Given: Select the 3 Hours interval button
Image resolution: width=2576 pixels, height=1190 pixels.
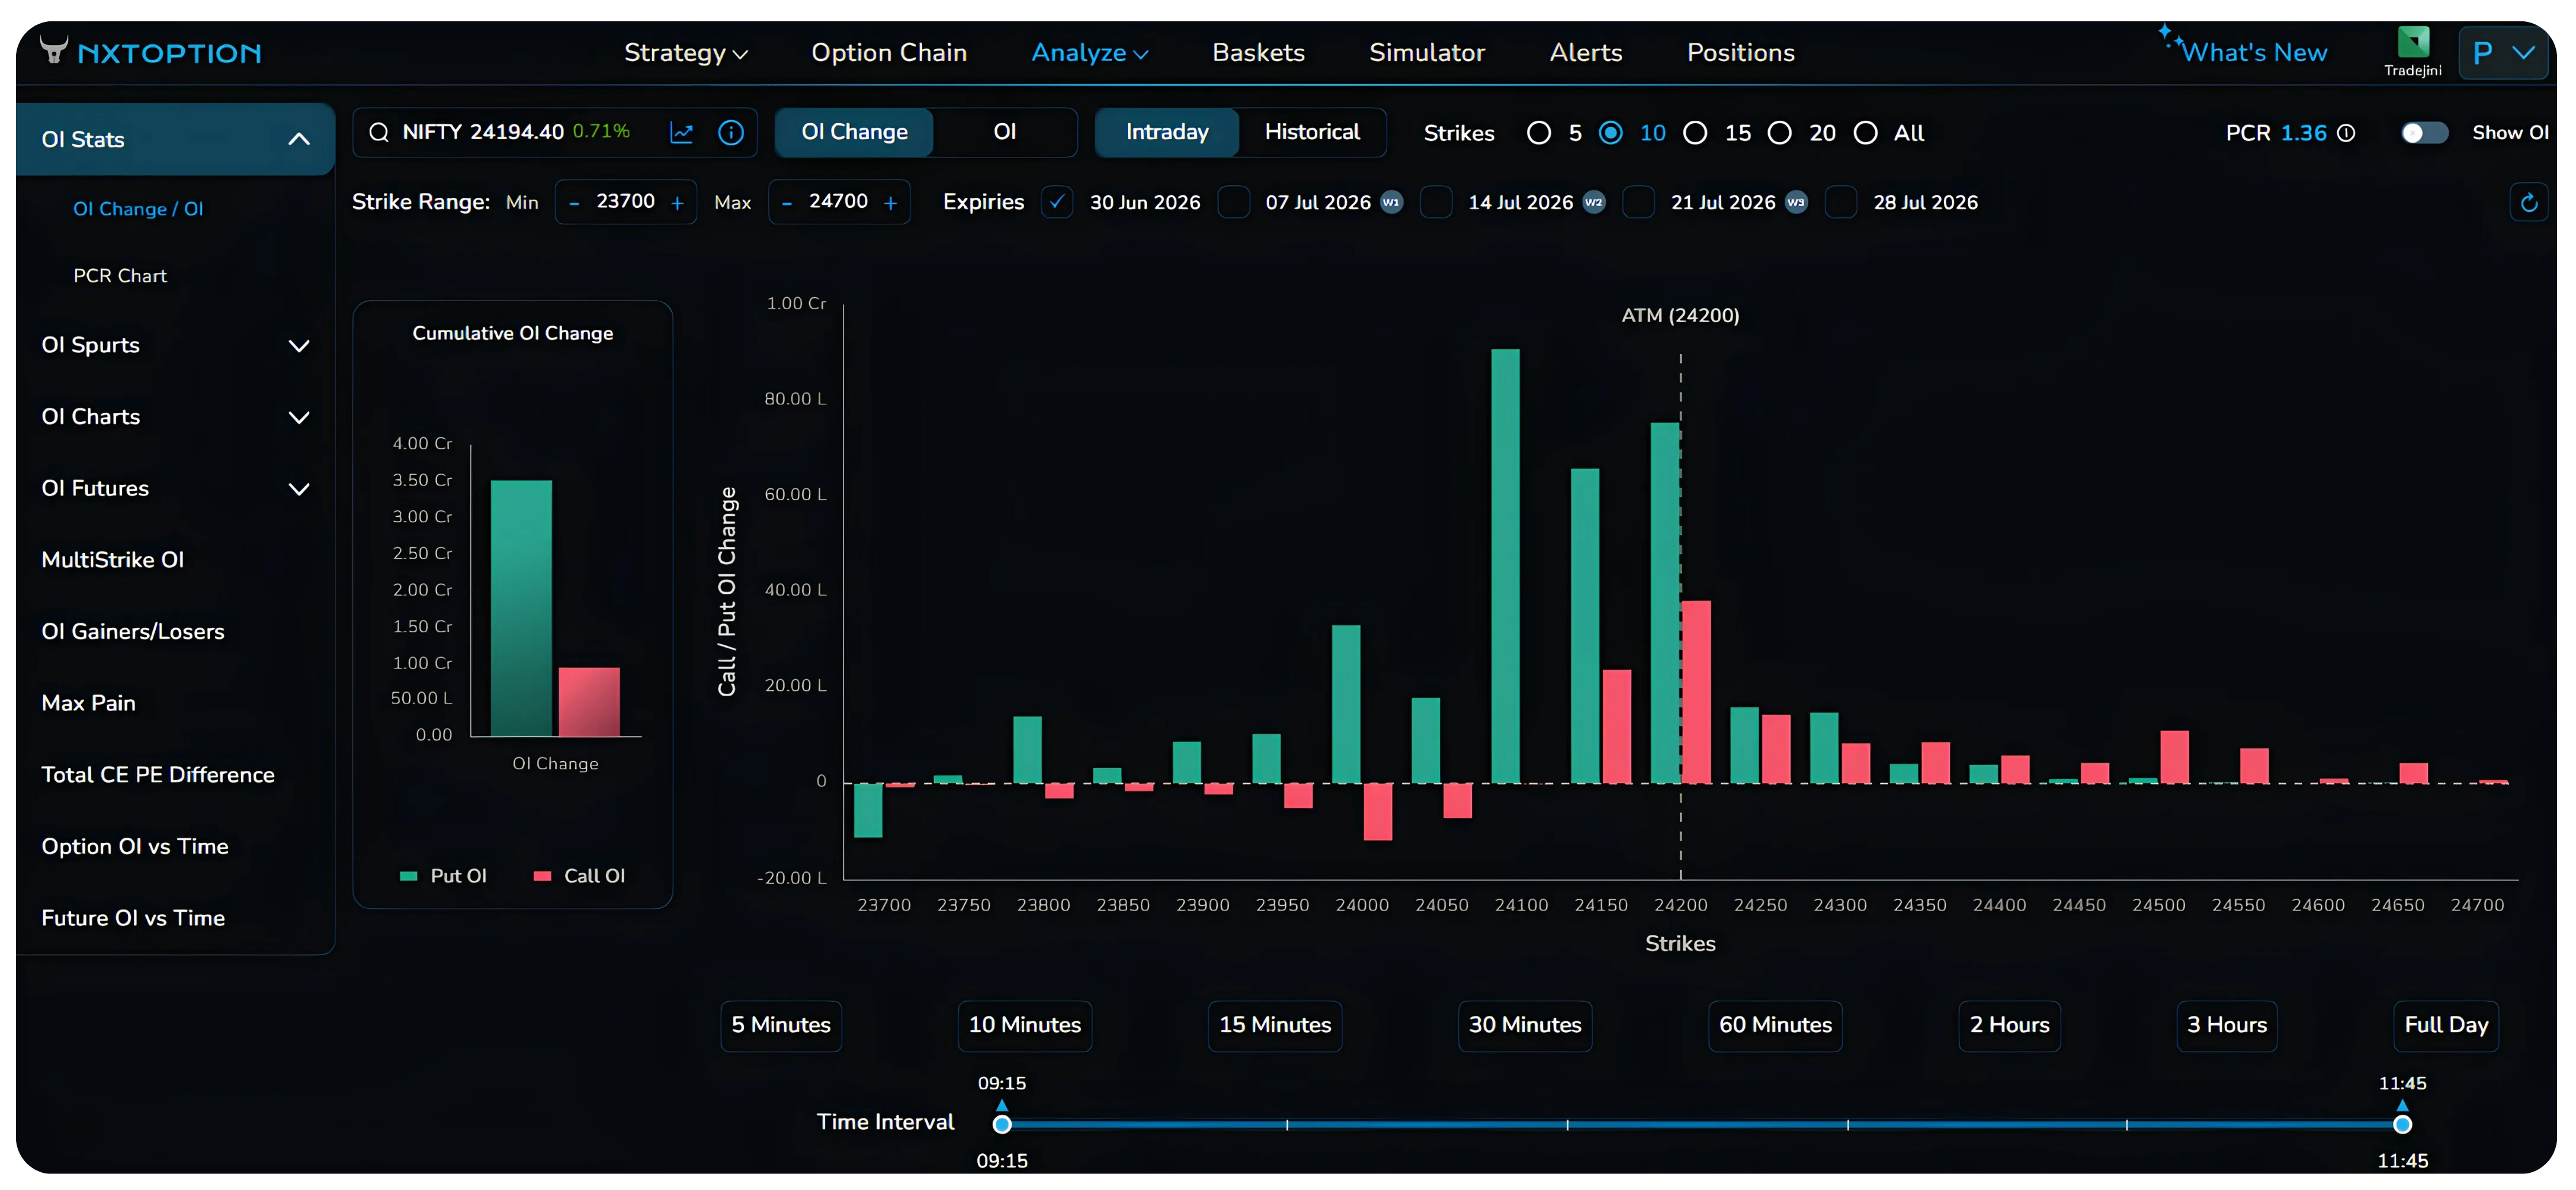Looking at the screenshot, I should click(2227, 1026).
